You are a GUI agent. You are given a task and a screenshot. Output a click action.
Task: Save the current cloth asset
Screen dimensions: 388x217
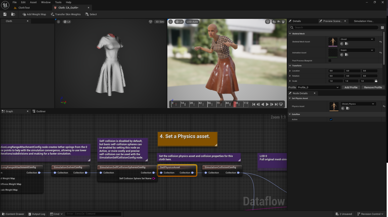pyautogui.click(x=5, y=14)
